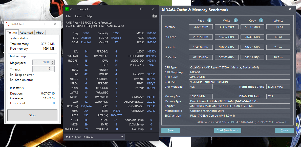Click the RAM Test title bar icon

(x=8, y=24)
